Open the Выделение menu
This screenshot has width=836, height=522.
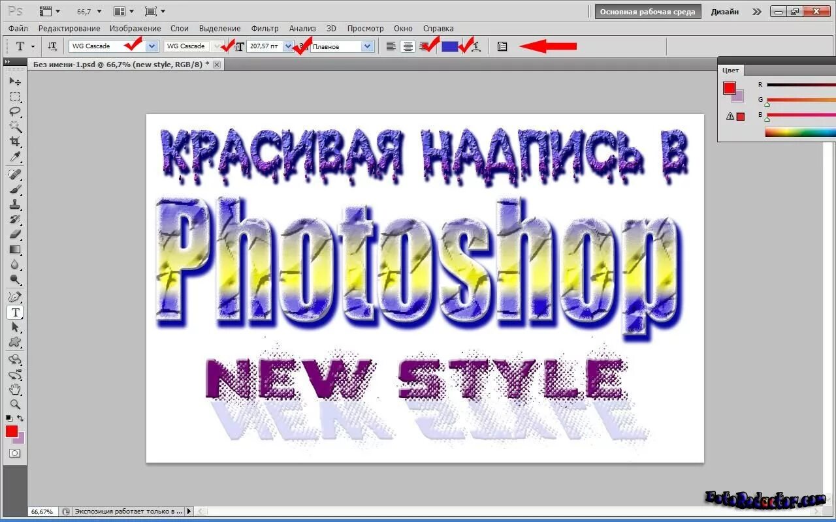click(220, 29)
